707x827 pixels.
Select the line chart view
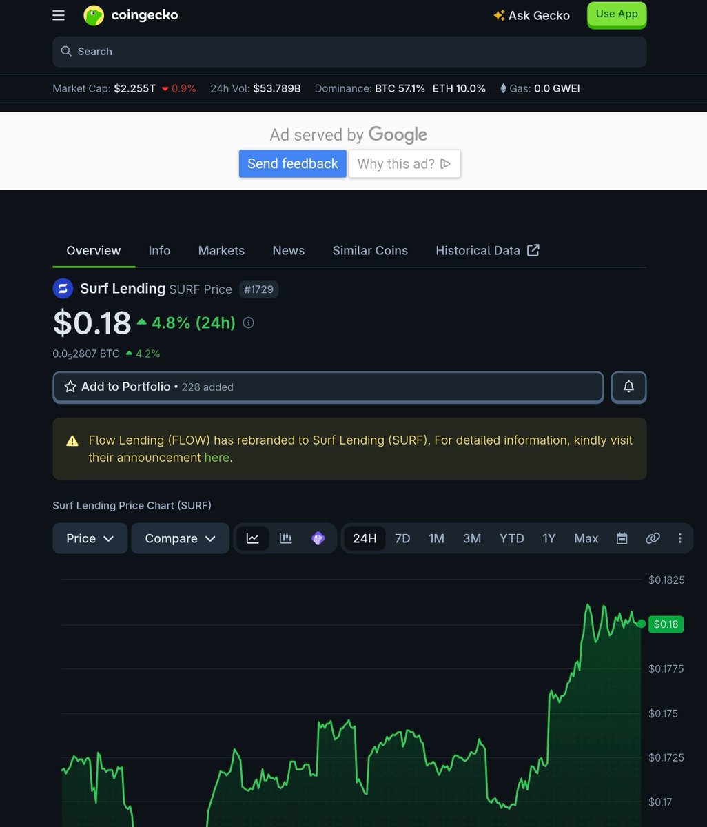(x=253, y=538)
